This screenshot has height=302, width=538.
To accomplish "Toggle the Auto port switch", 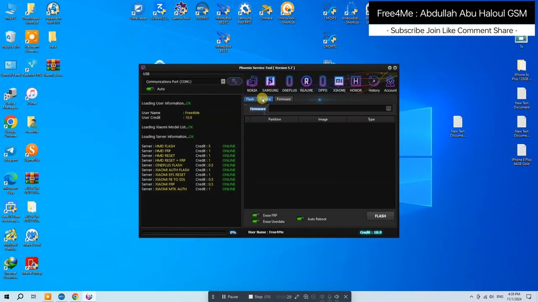I will [x=150, y=89].
